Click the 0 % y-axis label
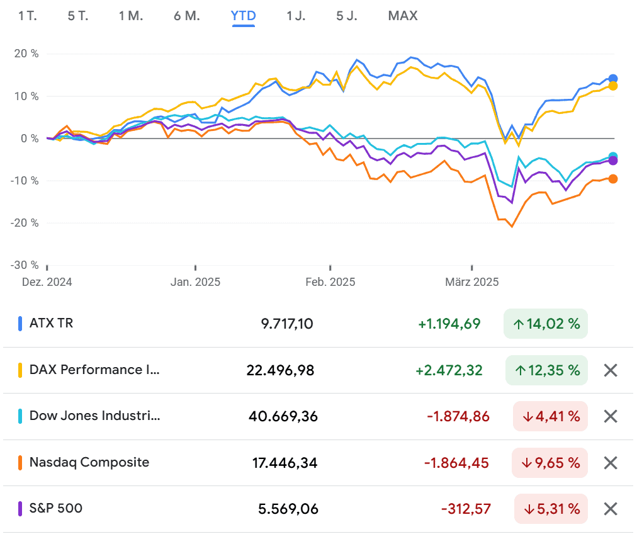Viewport: 637px width, 539px height. click(30, 139)
